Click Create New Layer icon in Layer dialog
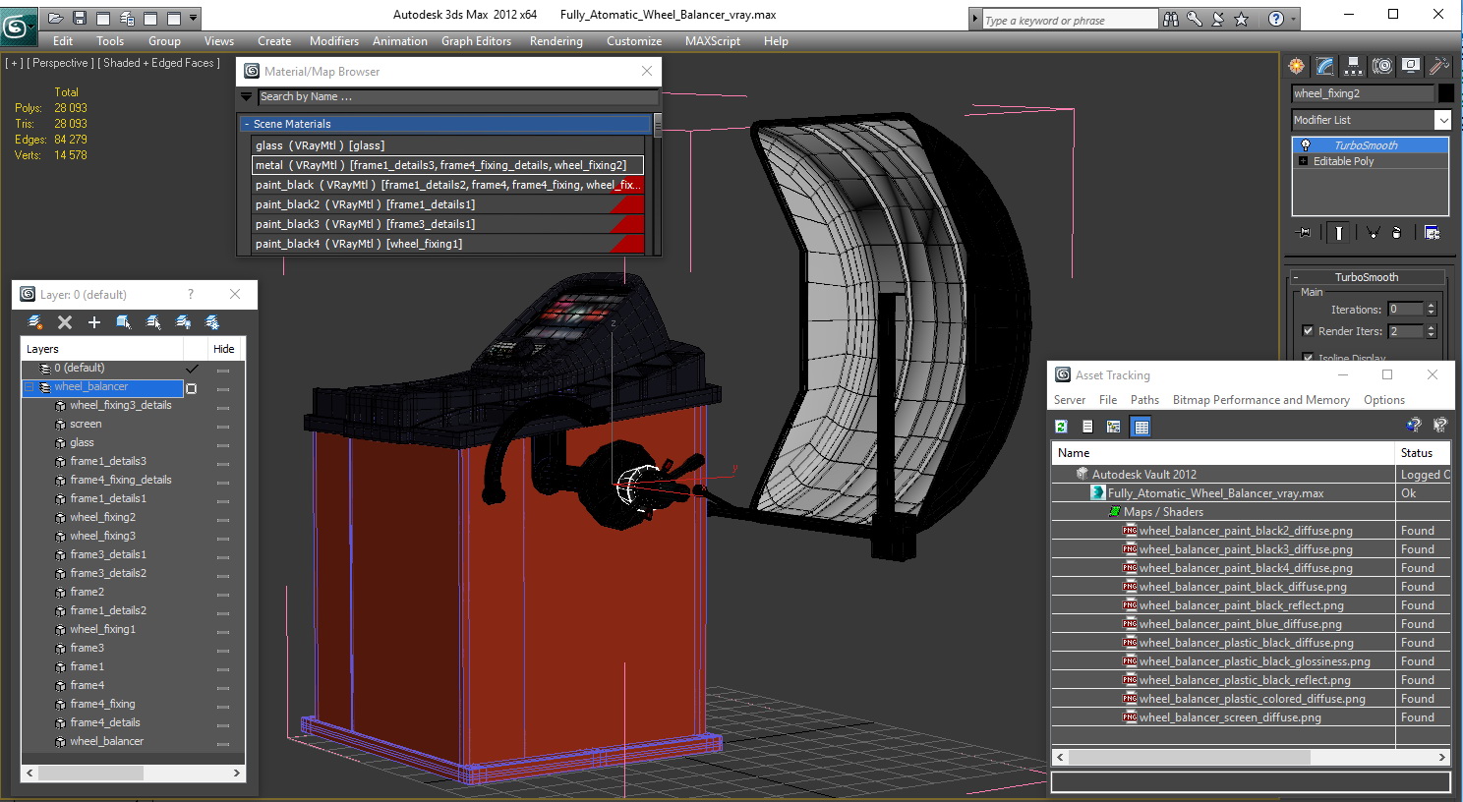 click(35, 322)
